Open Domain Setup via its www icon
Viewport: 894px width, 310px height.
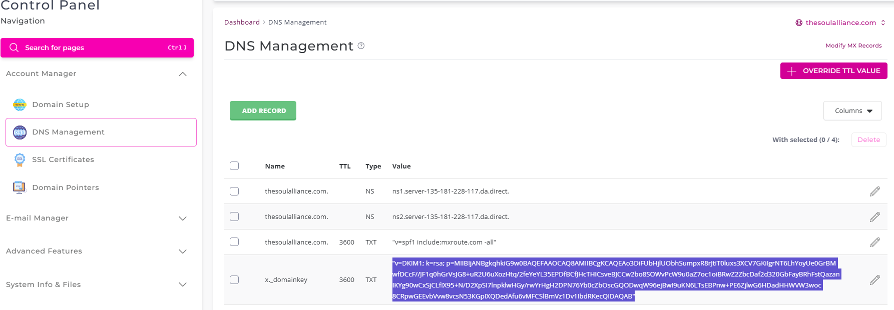click(x=20, y=104)
